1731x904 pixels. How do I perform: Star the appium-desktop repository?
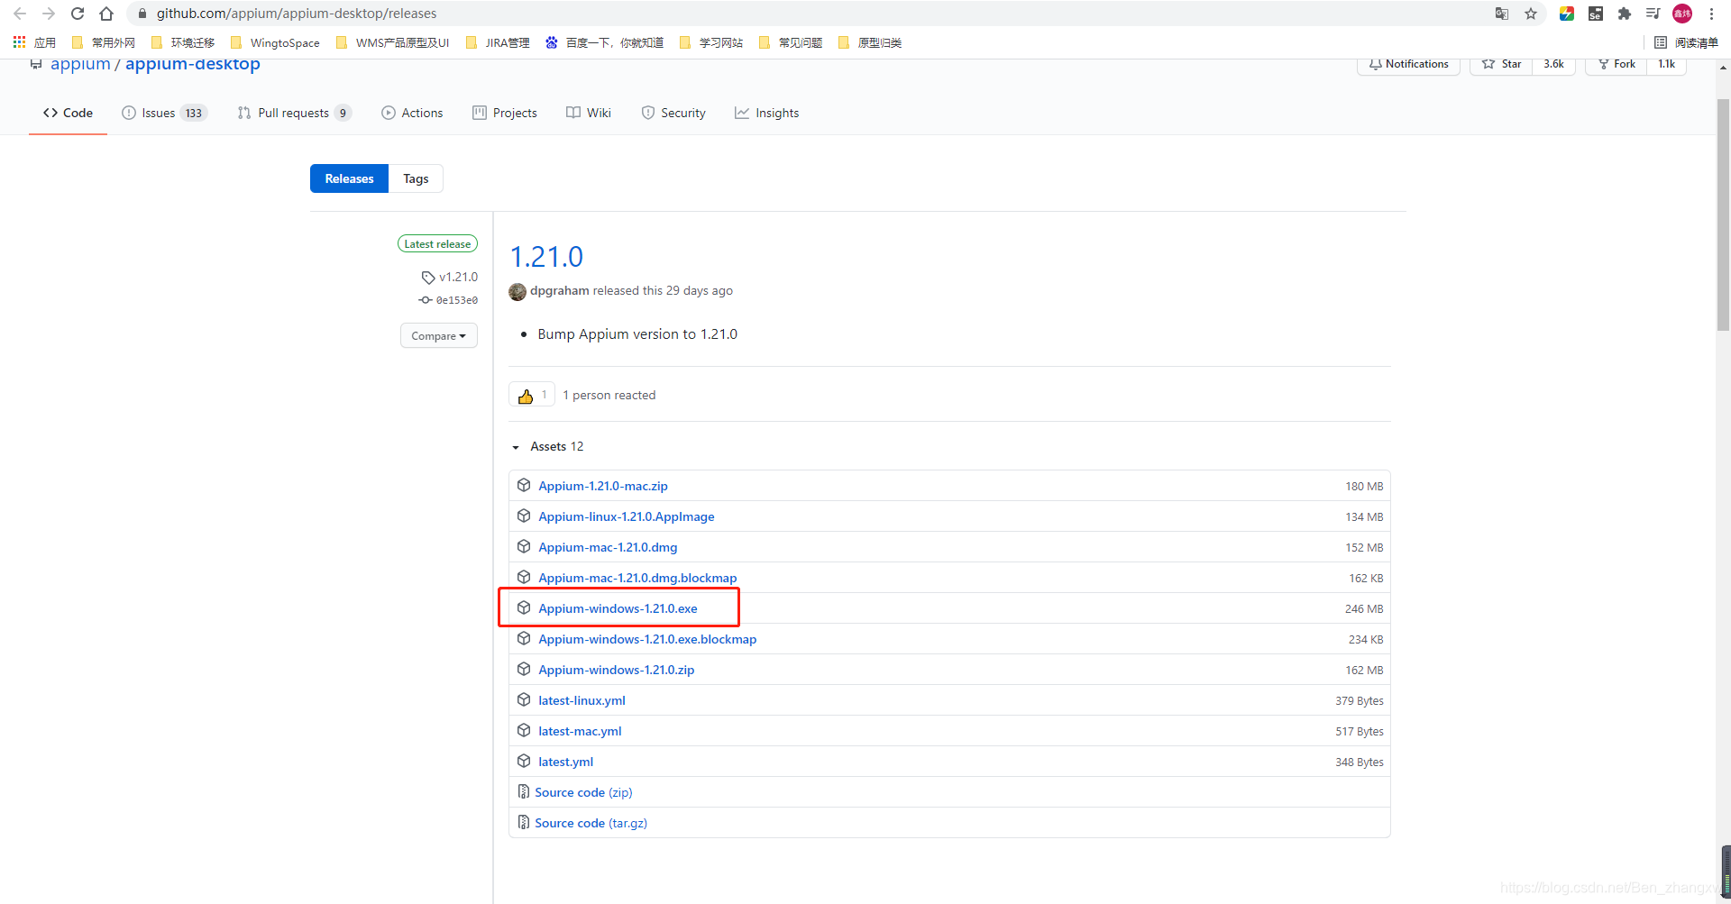pos(1501,64)
